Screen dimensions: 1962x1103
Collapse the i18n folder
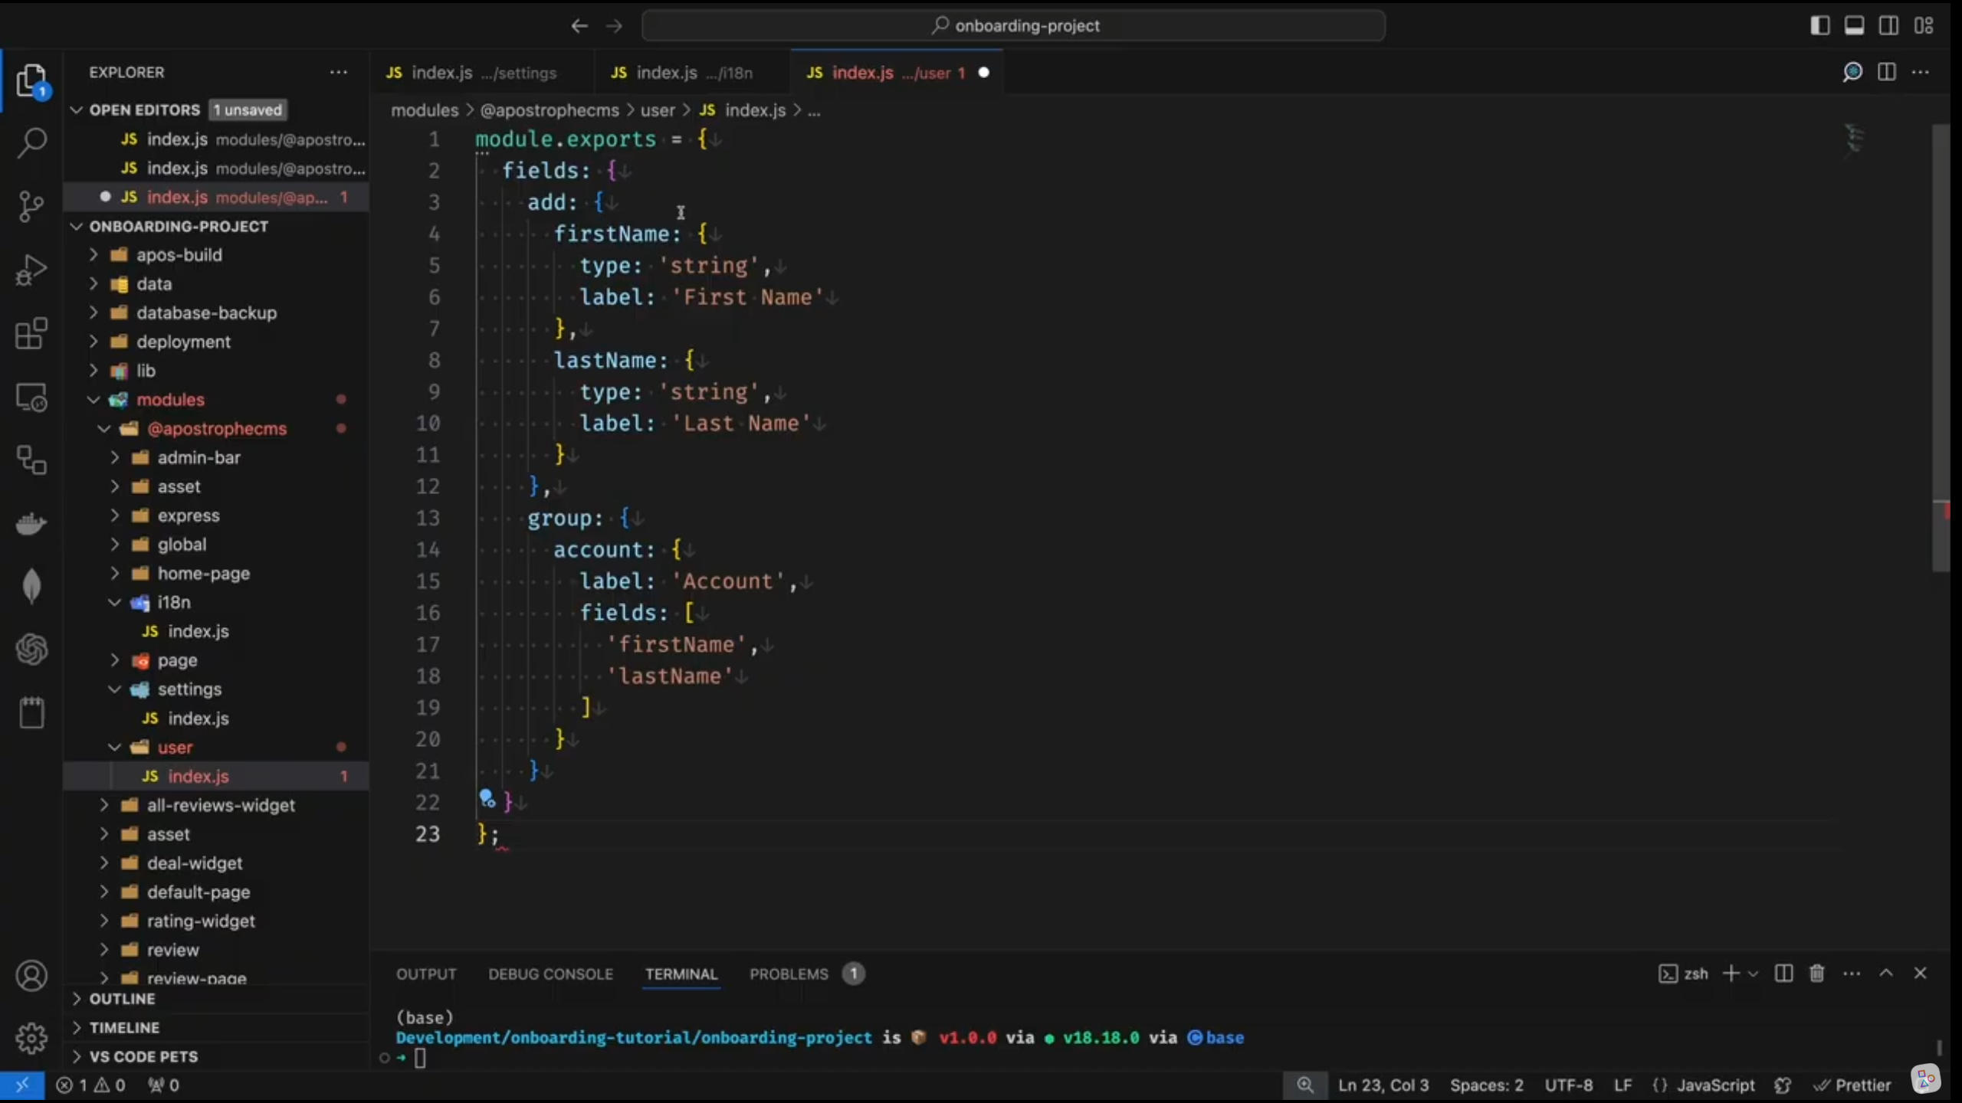click(x=174, y=603)
